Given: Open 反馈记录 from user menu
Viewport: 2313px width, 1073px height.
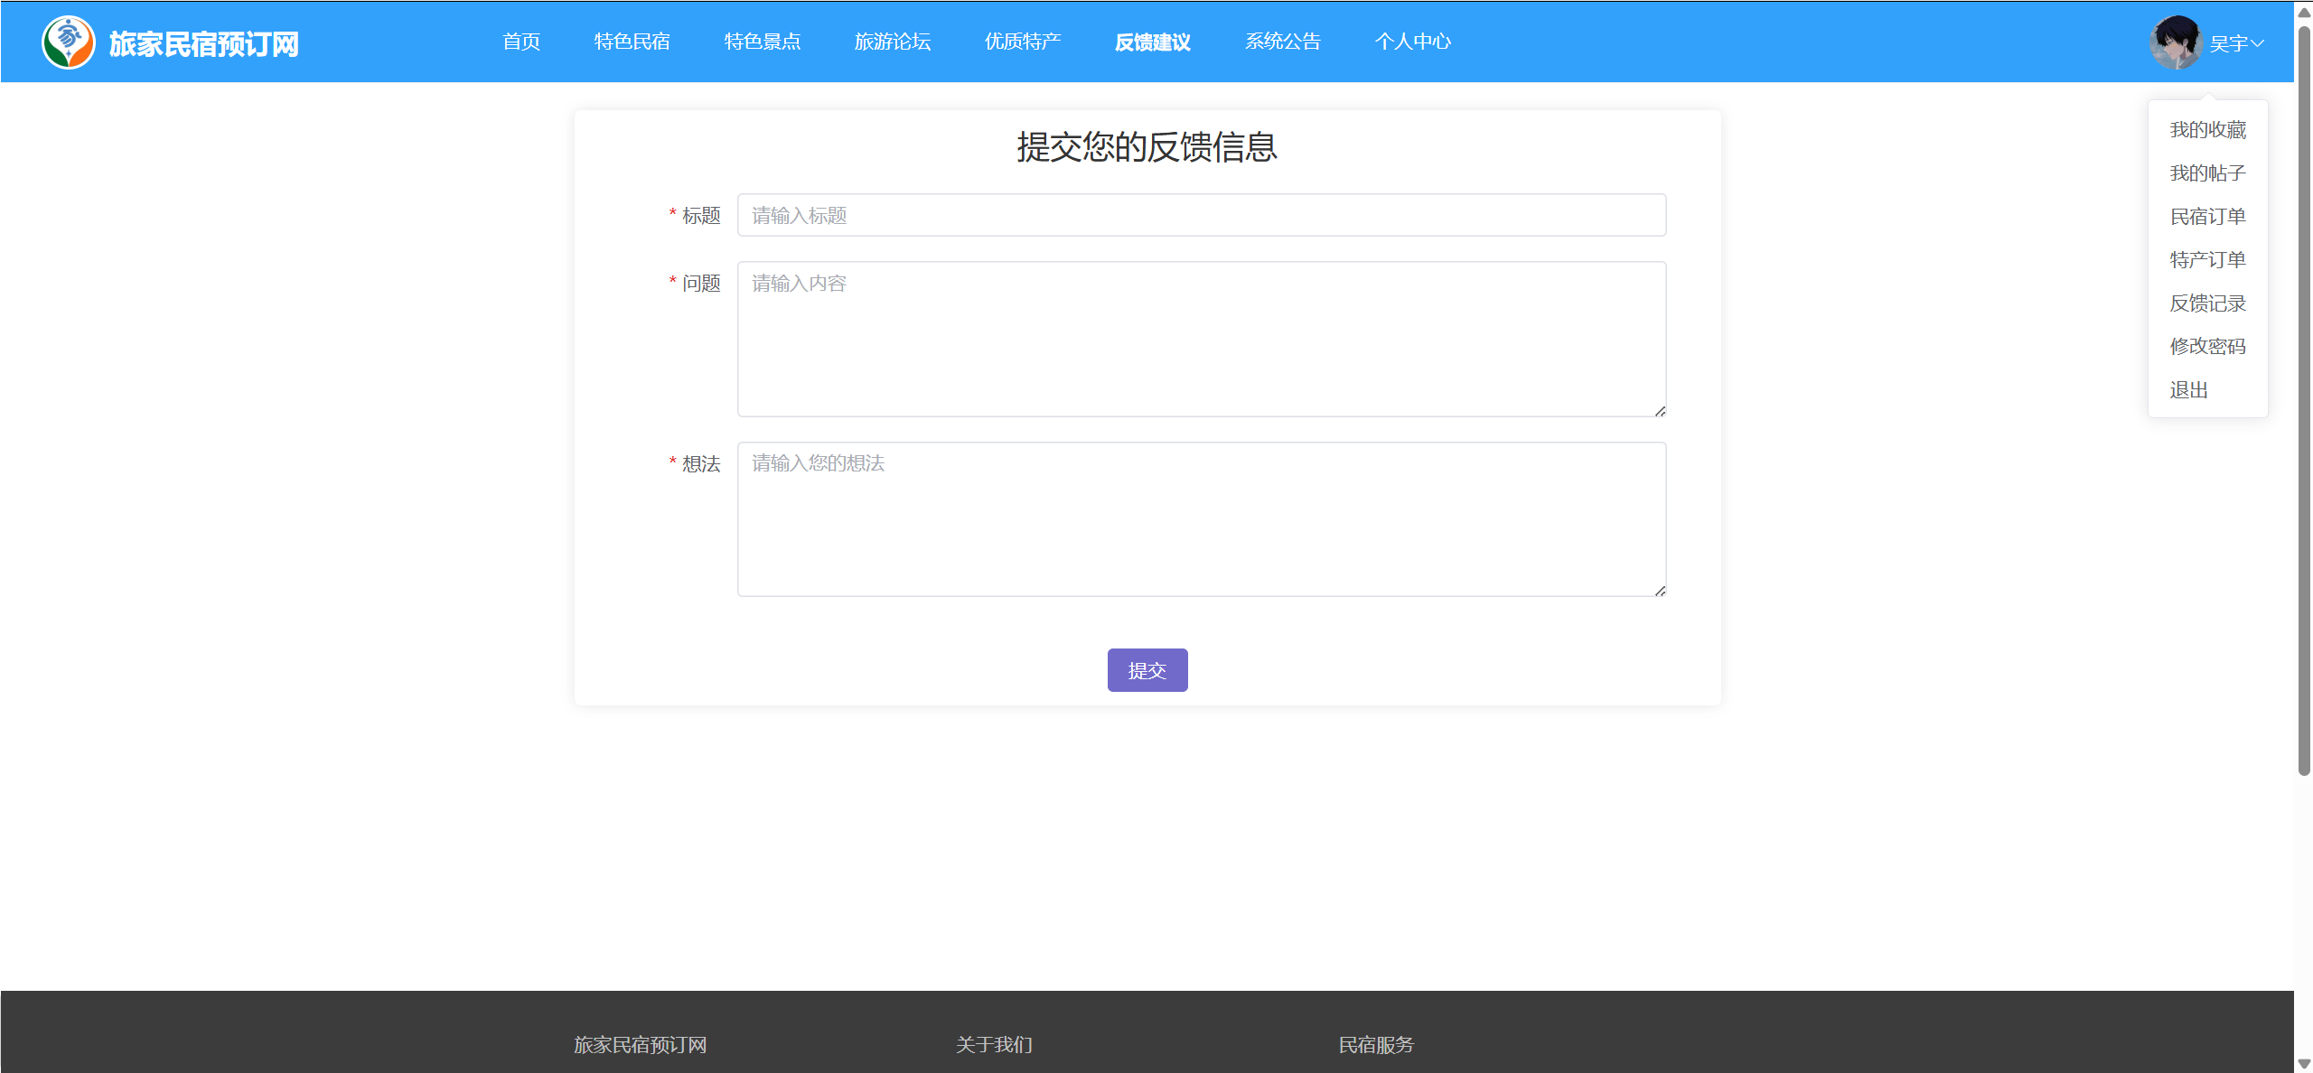Looking at the screenshot, I should point(2207,303).
